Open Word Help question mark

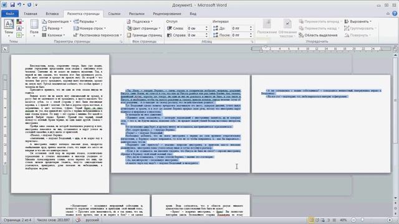[395, 14]
